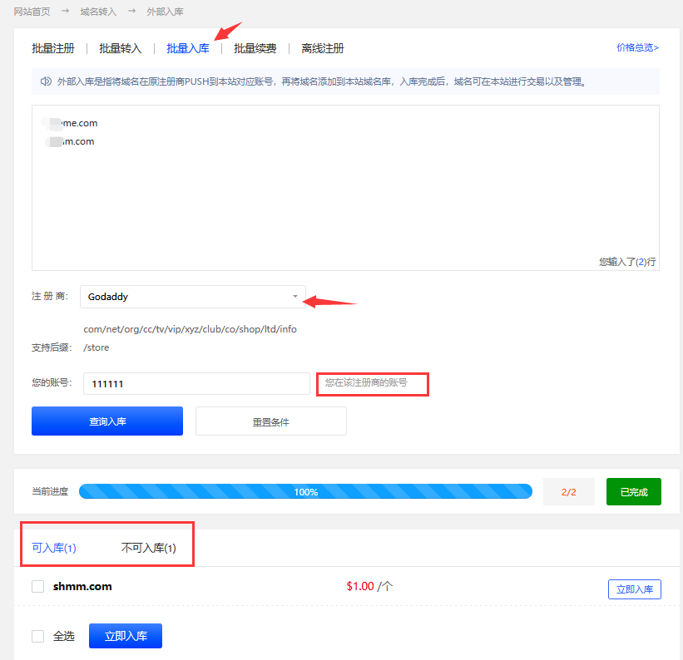
Task: Focus the 您的账号 input field
Action: [195, 383]
